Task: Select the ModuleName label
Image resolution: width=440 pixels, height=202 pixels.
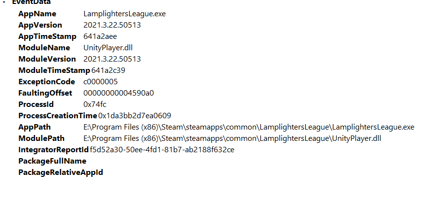Action: (44, 48)
